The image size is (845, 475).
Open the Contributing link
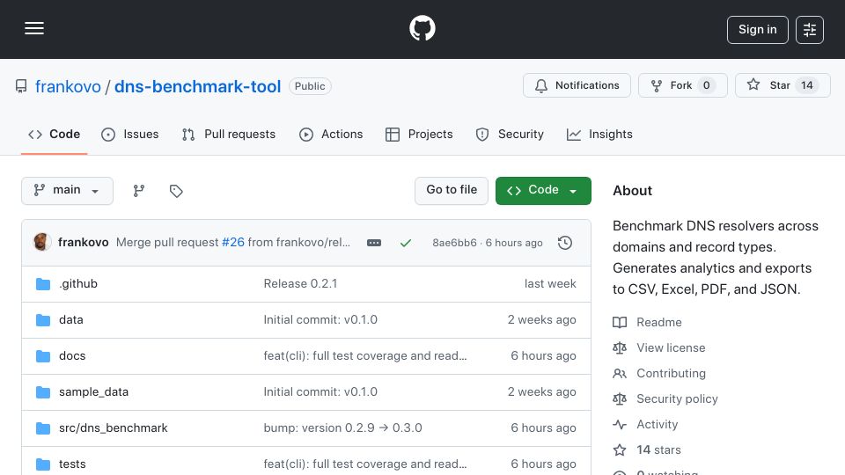pyautogui.click(x=671, y=373)
